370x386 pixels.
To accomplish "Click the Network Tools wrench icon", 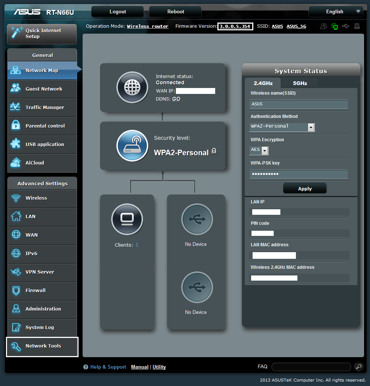I will coord(16,346).
